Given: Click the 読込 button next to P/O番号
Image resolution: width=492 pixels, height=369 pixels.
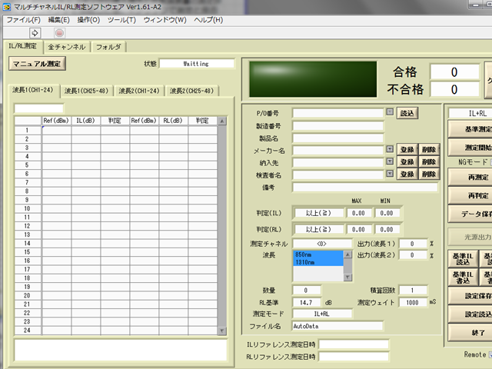Looking at the screenshot, I should [407, 113].
